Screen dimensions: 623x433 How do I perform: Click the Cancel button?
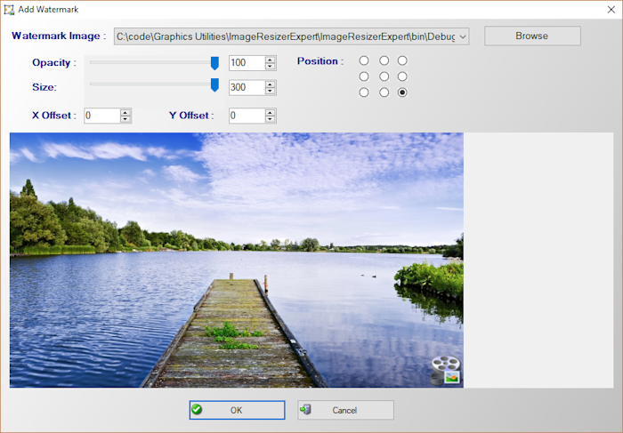345,410
